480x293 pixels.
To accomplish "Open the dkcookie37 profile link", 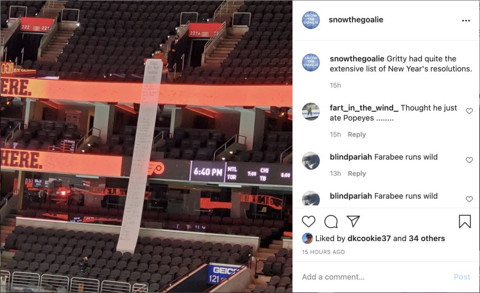I will coord(369,238).
